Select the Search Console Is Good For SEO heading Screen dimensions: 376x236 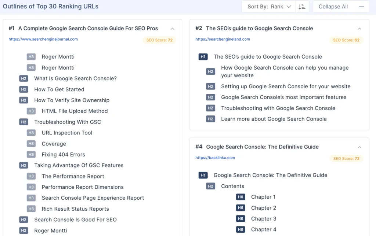[75, 220]
